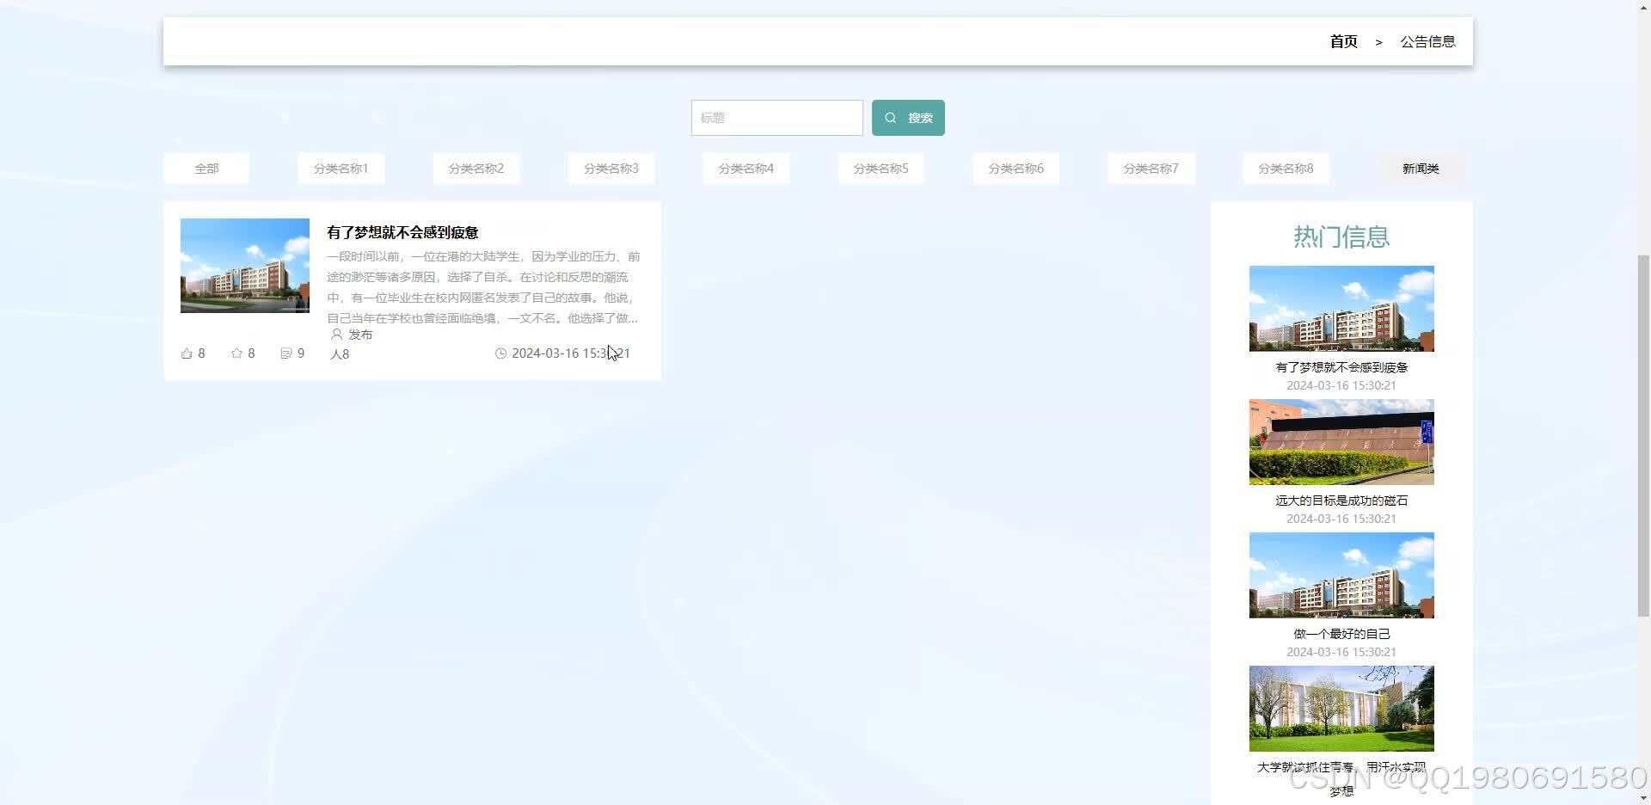This screenshot has height=805, width=1651.
Task: Open comments via the comment icon showing 9
Action: point(286,353)
